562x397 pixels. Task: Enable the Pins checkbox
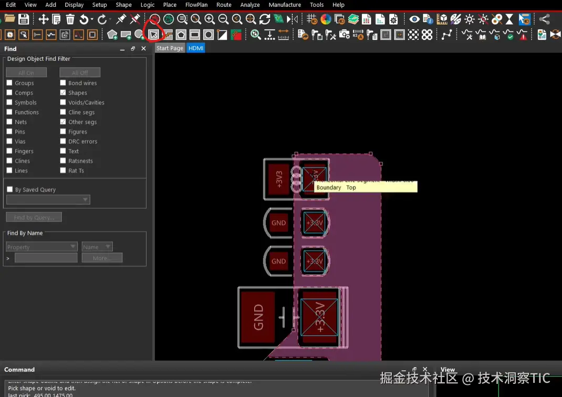coord(9,132)
